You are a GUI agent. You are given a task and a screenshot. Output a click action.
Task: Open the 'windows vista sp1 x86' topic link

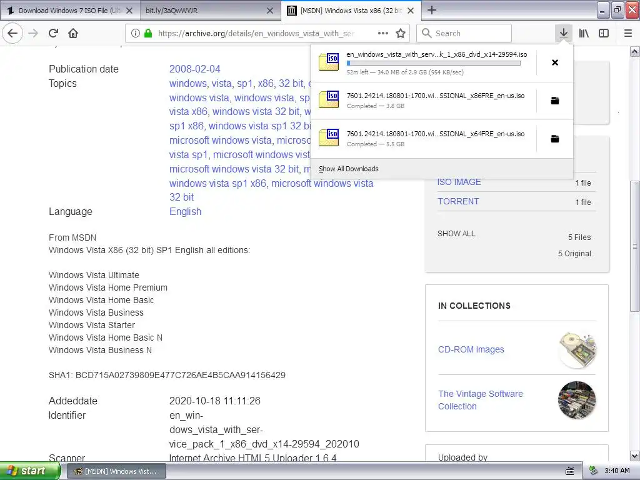pyautogui.click(x=217, y=183)
